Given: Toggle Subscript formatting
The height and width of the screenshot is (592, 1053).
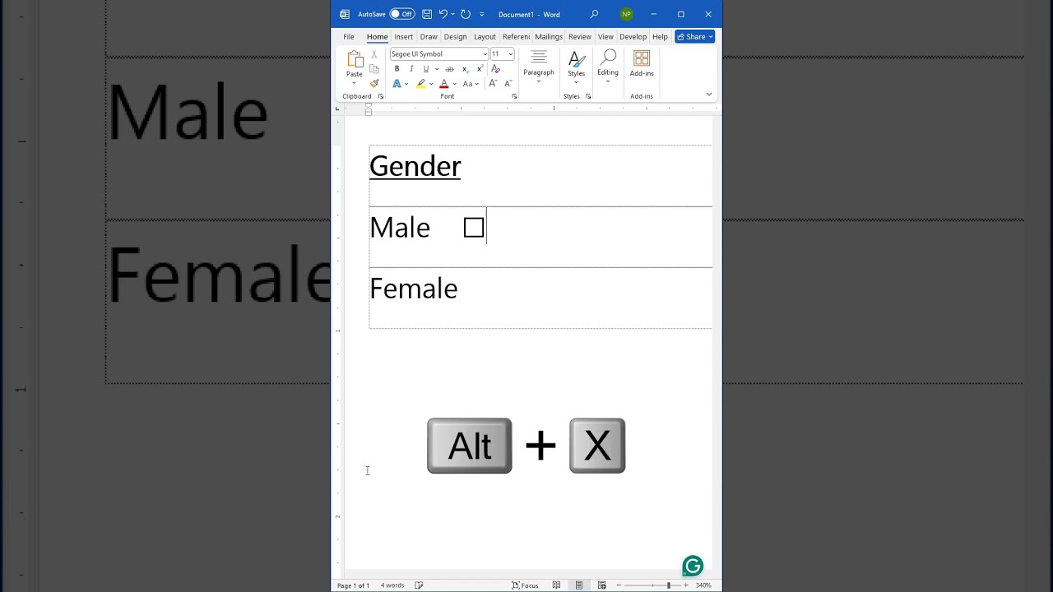Looking at the screenshot, I should coord(465,69).
